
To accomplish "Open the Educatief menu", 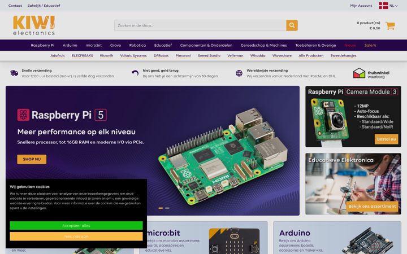I will click(163, 45).
